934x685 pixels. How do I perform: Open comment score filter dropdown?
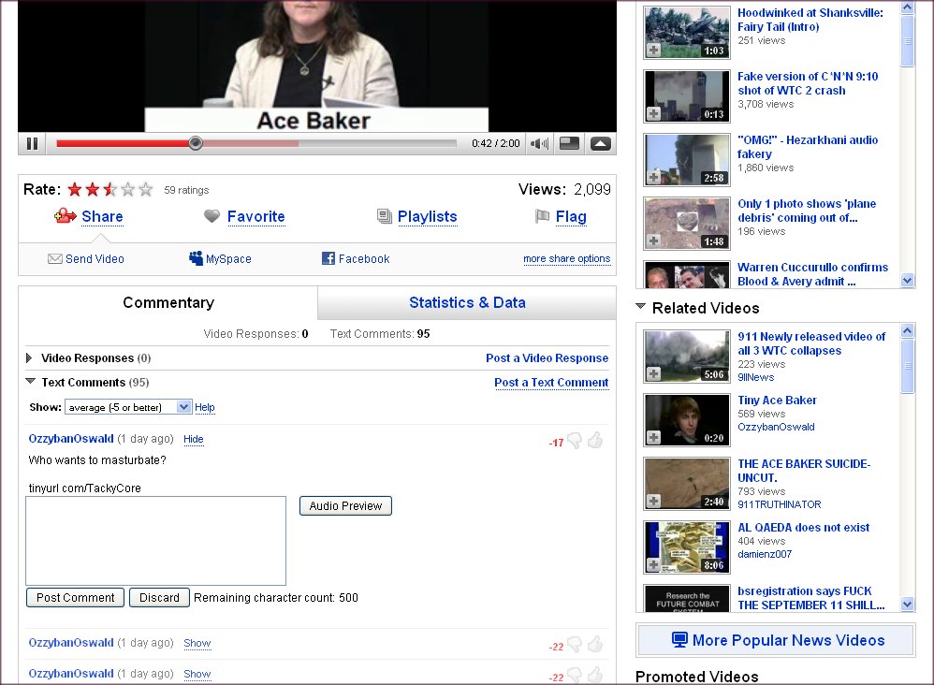coord(128,407)
